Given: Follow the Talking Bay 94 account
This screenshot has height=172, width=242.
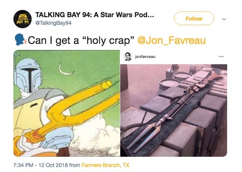Looking at the screenshot, I should pyautogui.click(x=194, y=18).
